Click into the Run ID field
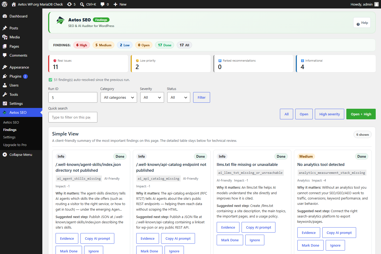 coord(73,97)
